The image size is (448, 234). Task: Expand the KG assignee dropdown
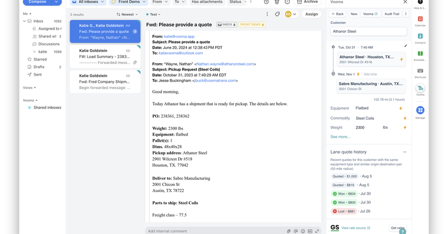295,14
